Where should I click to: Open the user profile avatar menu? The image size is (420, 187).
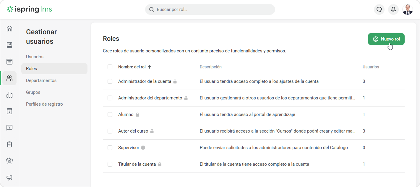(x=408, y=9)
